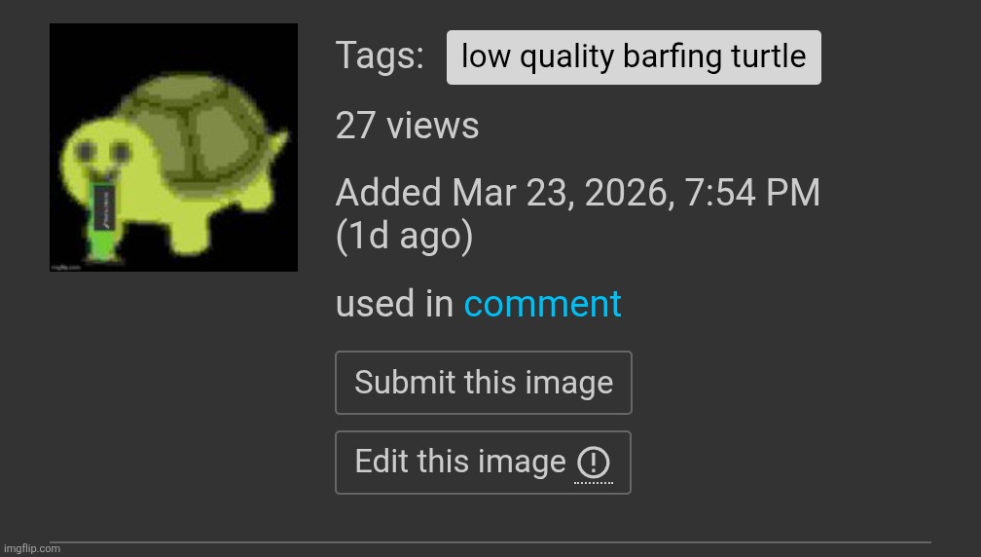
Task: Click the 'used in' text before comment
Action: coord(395,304)
